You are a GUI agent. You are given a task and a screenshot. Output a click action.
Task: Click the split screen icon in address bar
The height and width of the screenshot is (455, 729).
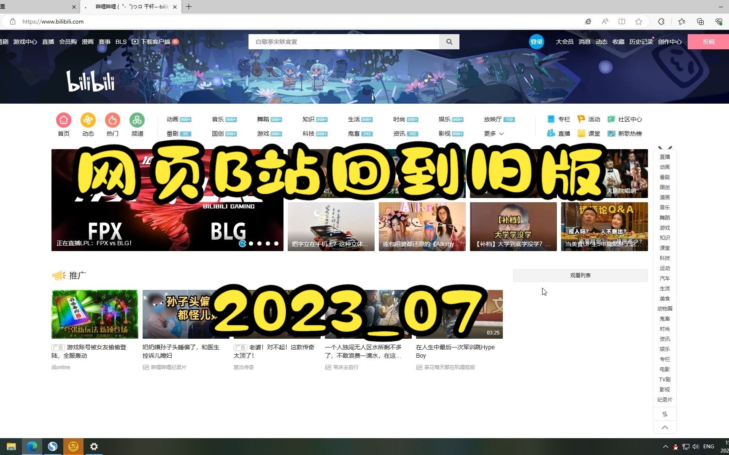622,21
